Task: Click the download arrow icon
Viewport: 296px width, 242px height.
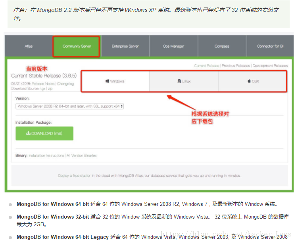Action: tap(28, 133)
